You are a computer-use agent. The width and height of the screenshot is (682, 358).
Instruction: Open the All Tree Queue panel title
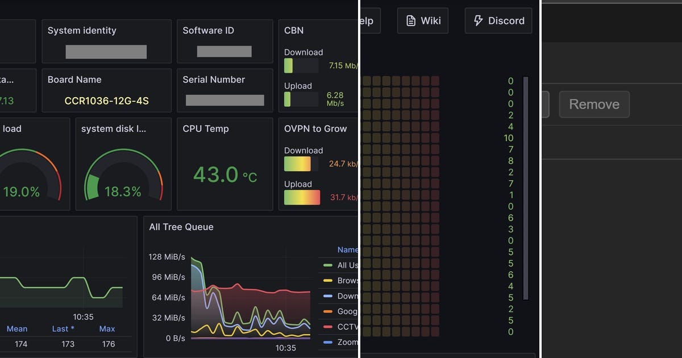181,227
